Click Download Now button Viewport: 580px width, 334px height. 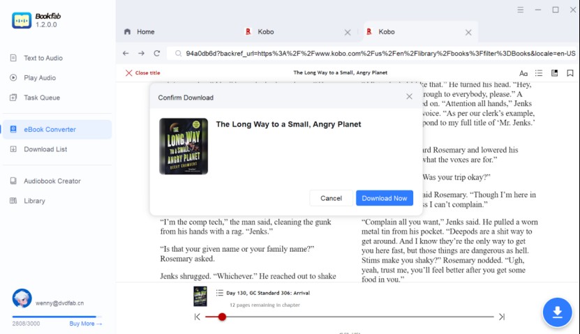(385, 199)
